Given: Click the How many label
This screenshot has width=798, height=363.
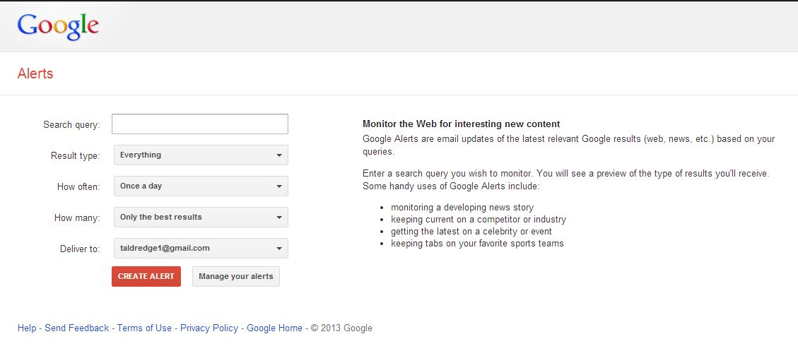Looking at the screenshot, I should tap(77, 218).
